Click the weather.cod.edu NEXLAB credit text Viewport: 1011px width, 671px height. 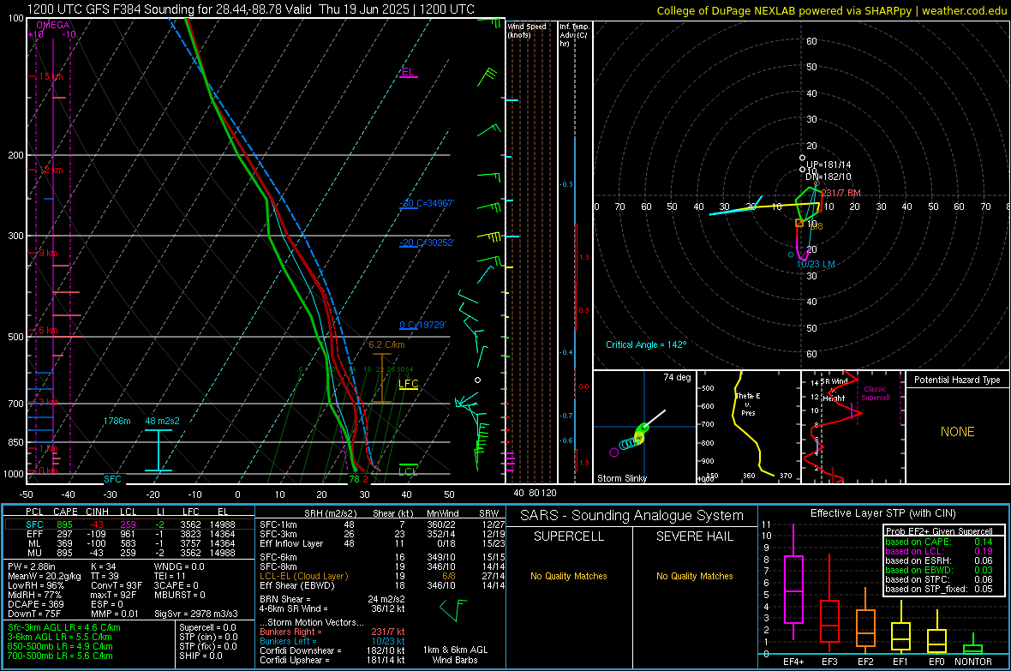point(831,10)
